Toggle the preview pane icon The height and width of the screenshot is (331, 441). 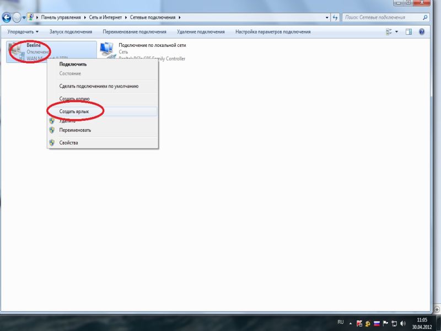click(x=408, y=32)
